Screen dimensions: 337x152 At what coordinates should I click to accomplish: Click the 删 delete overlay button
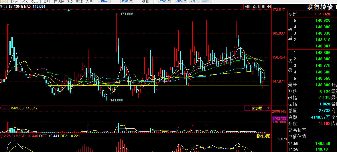[x=263, y=7]
